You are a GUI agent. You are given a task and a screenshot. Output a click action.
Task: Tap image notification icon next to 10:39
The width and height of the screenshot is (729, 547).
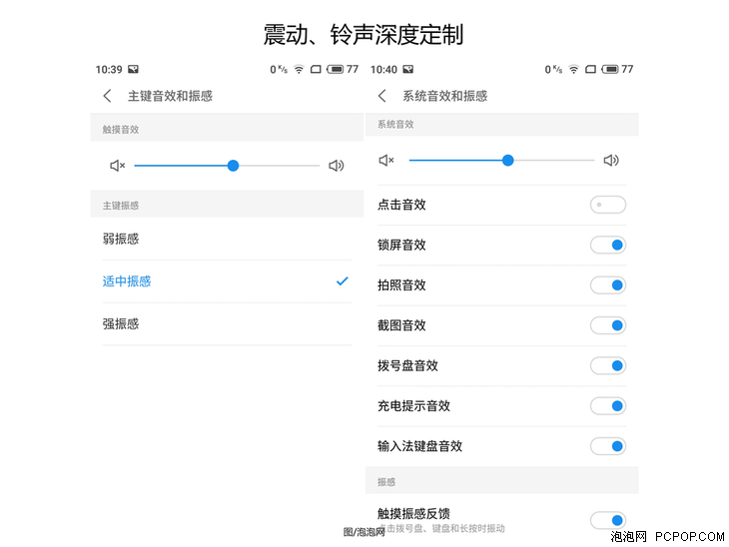tap(134, 69)
